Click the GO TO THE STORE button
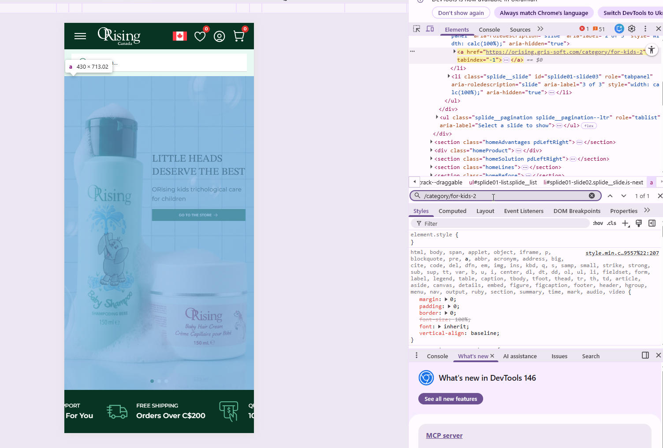The image size is (663, 448). [199, 215]
